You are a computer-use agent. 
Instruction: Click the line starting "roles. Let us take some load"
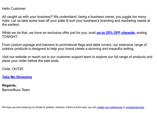click(76, 21)
